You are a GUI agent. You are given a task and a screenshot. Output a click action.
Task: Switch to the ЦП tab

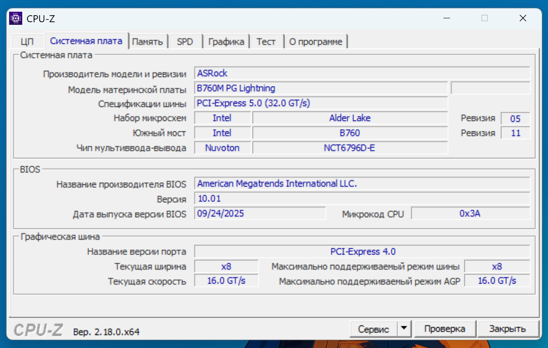(27, 42)
